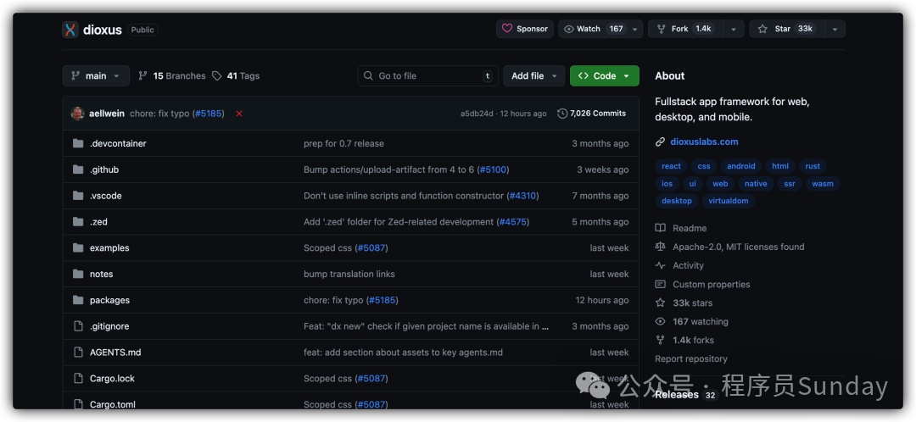The image size is (916, 422).
Task: Click the failed status X icon
Action: coord(239,114)
